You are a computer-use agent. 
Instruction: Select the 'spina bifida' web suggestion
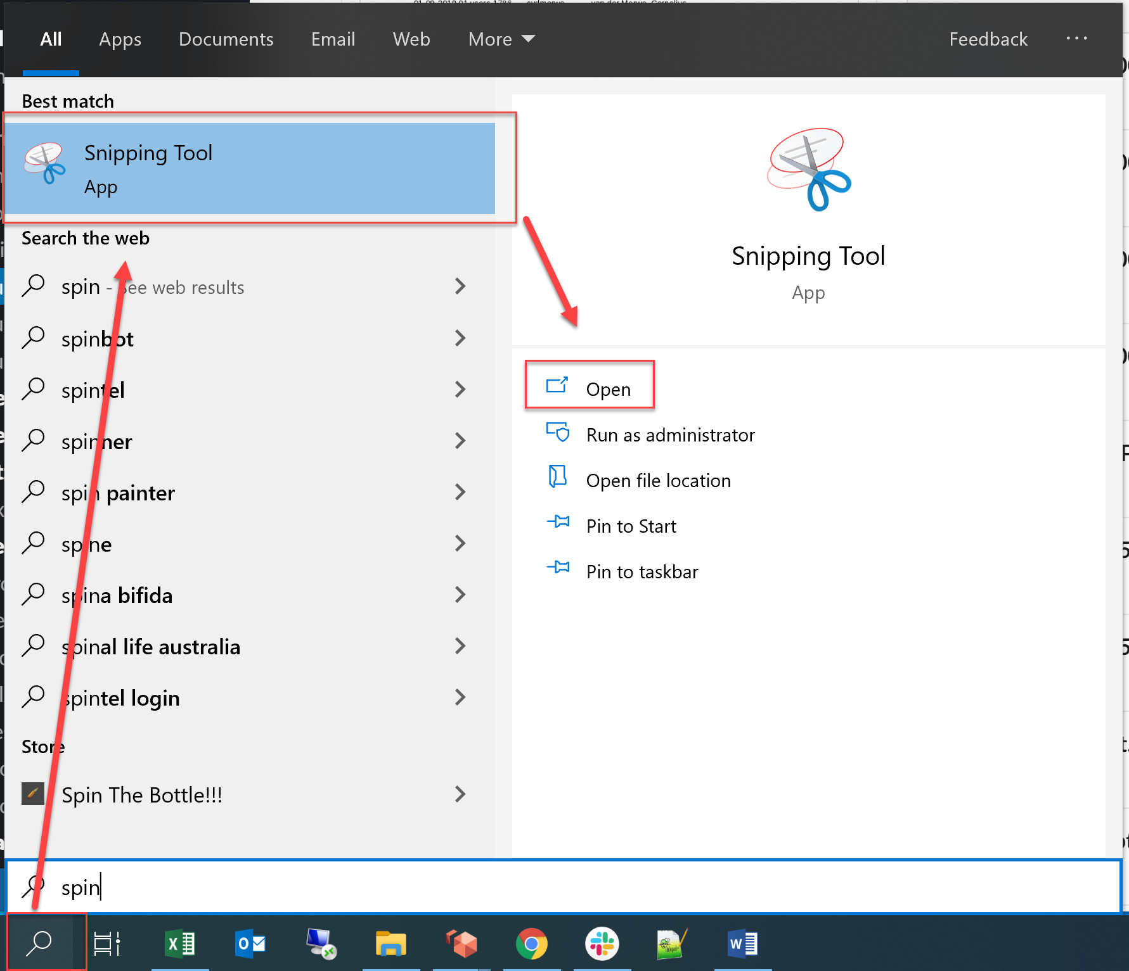(250, 594)
